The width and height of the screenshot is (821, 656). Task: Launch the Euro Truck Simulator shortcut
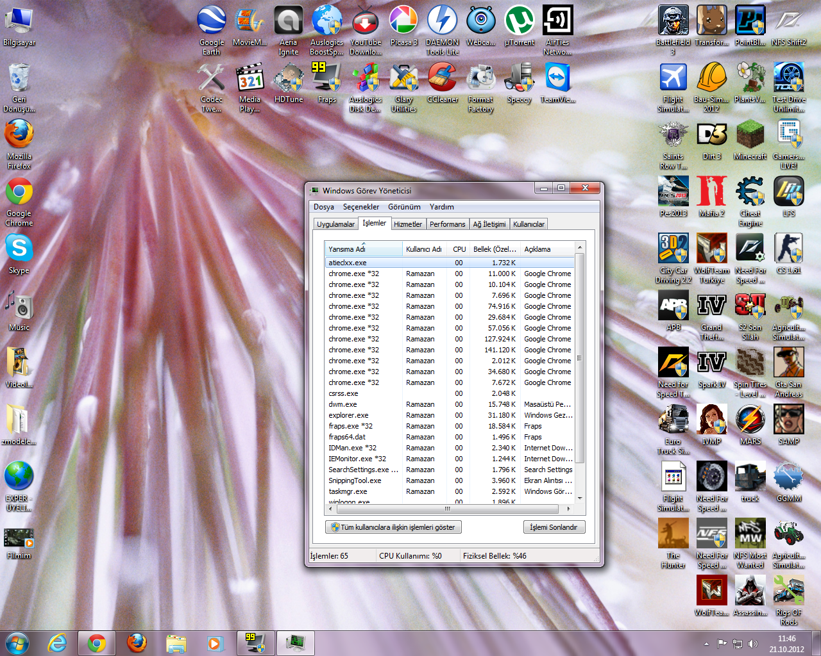click(673, 429)
